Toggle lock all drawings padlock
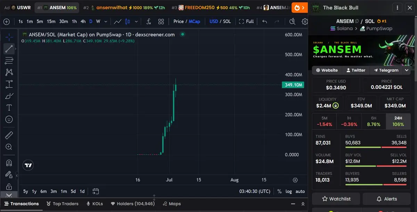This screenshot has height=212, width=417. (x=9, y=186)
